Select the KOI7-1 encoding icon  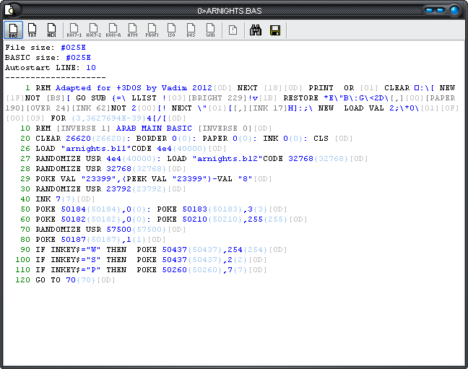[74, 30]
